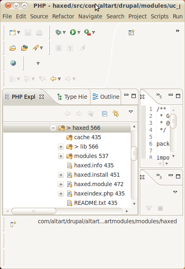Click the Open Type folder icon
185x269 pixels.
point(24,48)
